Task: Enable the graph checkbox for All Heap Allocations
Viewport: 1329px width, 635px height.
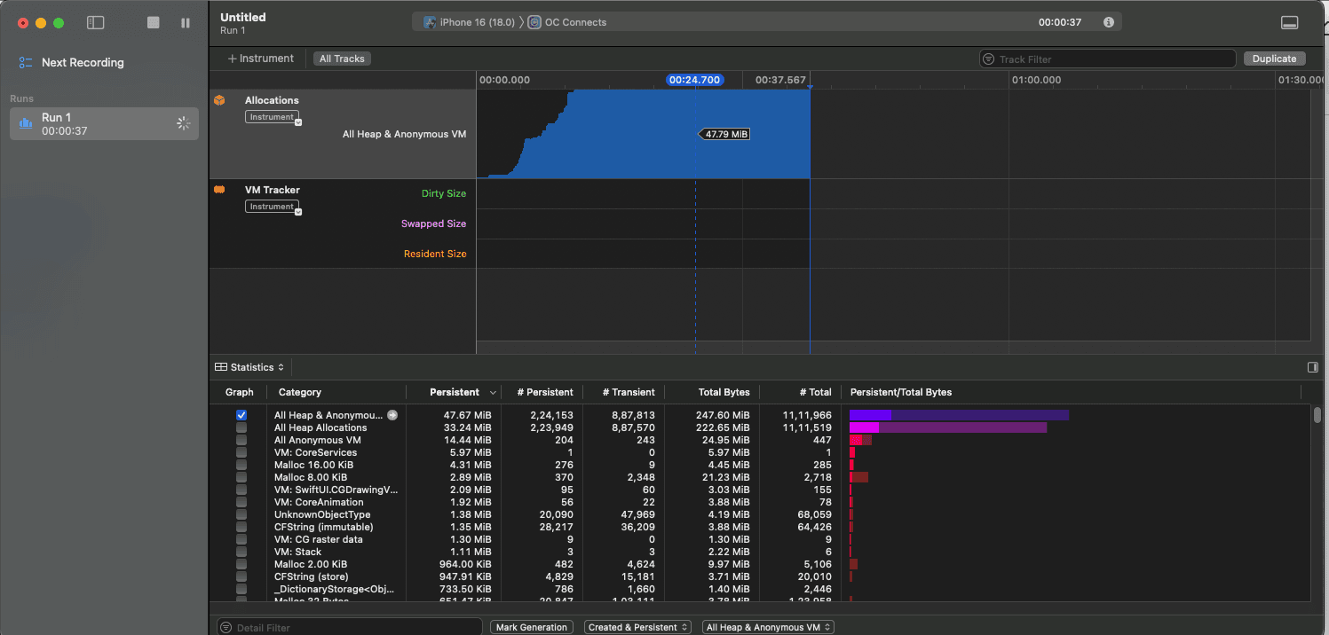Action: [241, 427]
